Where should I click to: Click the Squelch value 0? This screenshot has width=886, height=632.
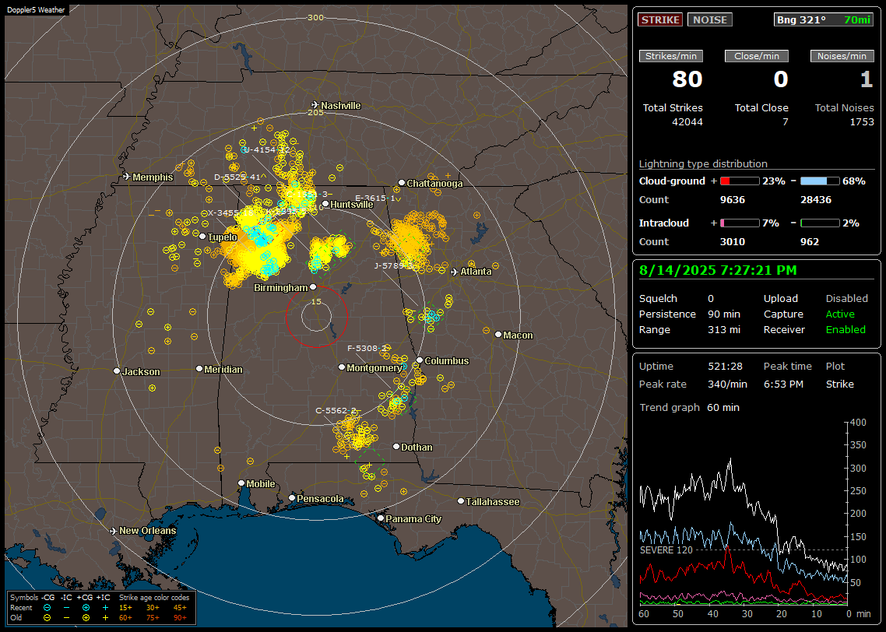711,299
